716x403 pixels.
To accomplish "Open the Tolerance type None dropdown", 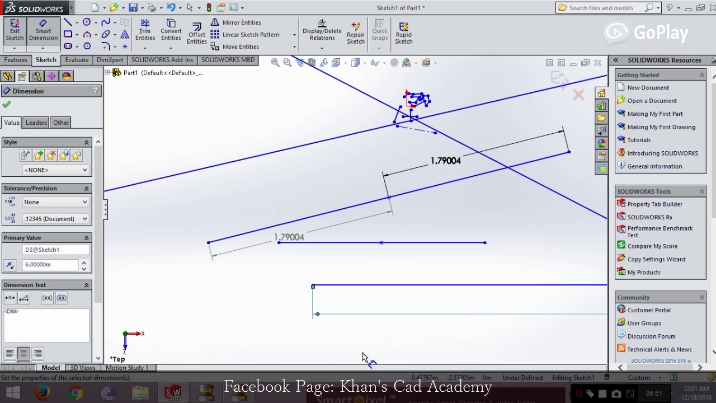I will pyautogui.click(x=55, y=202).
